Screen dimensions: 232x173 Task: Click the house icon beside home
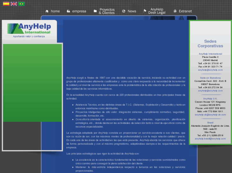(47, 11)
